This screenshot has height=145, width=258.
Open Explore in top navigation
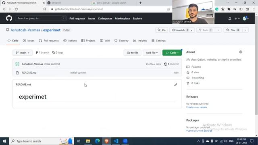pos(137,19)
